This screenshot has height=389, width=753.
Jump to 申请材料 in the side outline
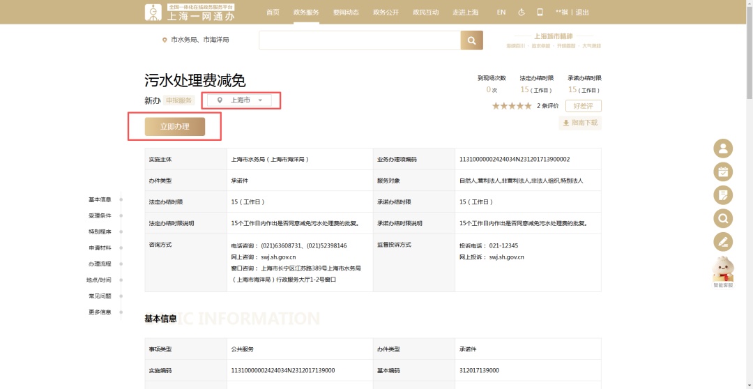point(100,248)
